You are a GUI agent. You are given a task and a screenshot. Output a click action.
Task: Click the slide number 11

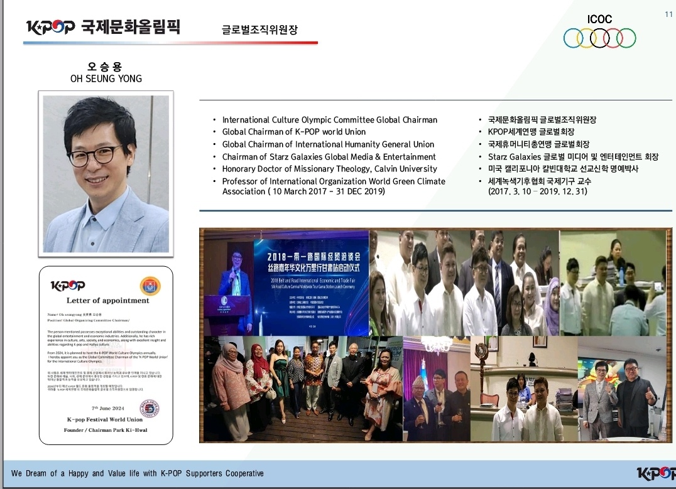668,14
